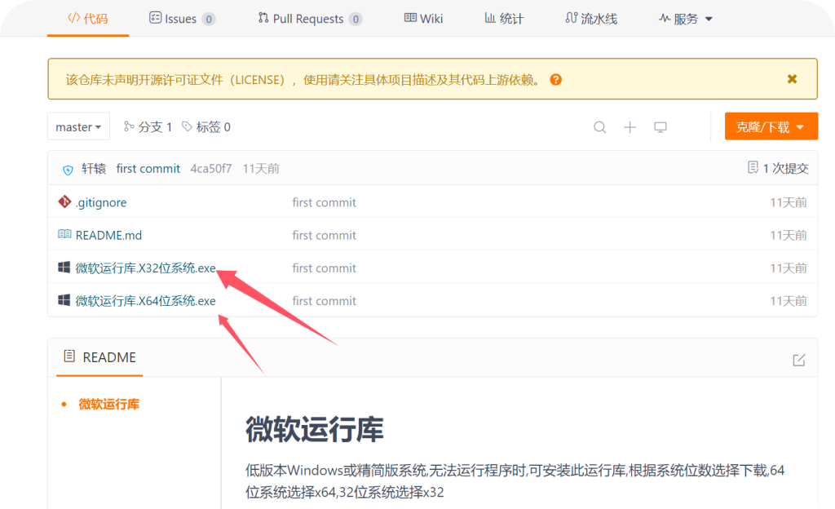Click Windows icon beside X64 exe file
Viewport: 835px width, 509px height.
coord(64,300)
